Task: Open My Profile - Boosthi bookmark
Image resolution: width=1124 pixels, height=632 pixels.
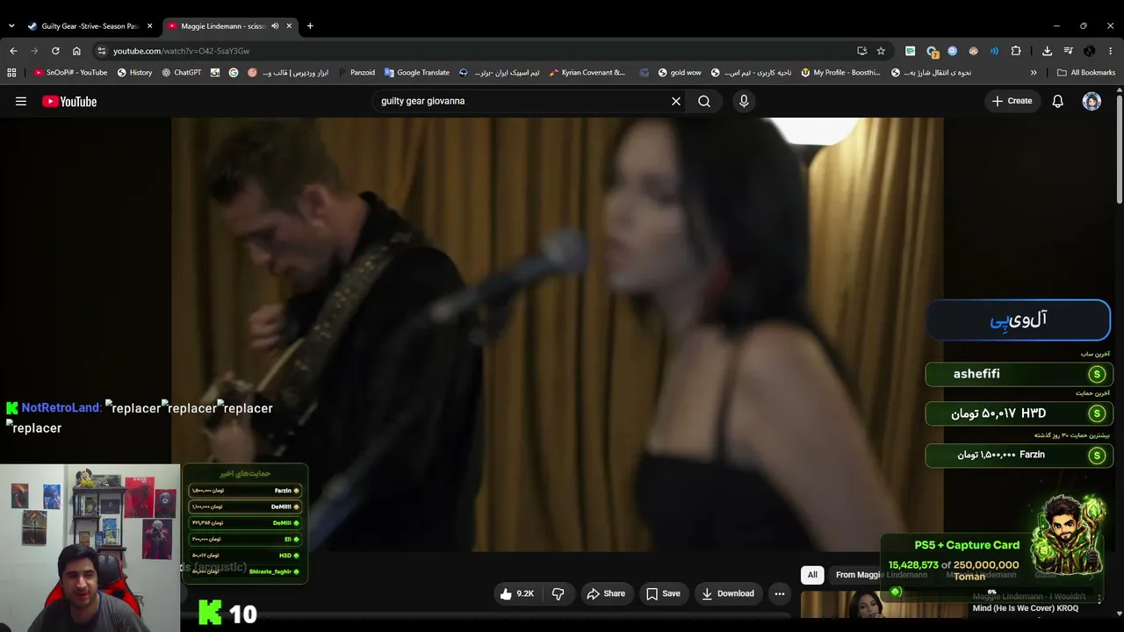Action: 839,73
